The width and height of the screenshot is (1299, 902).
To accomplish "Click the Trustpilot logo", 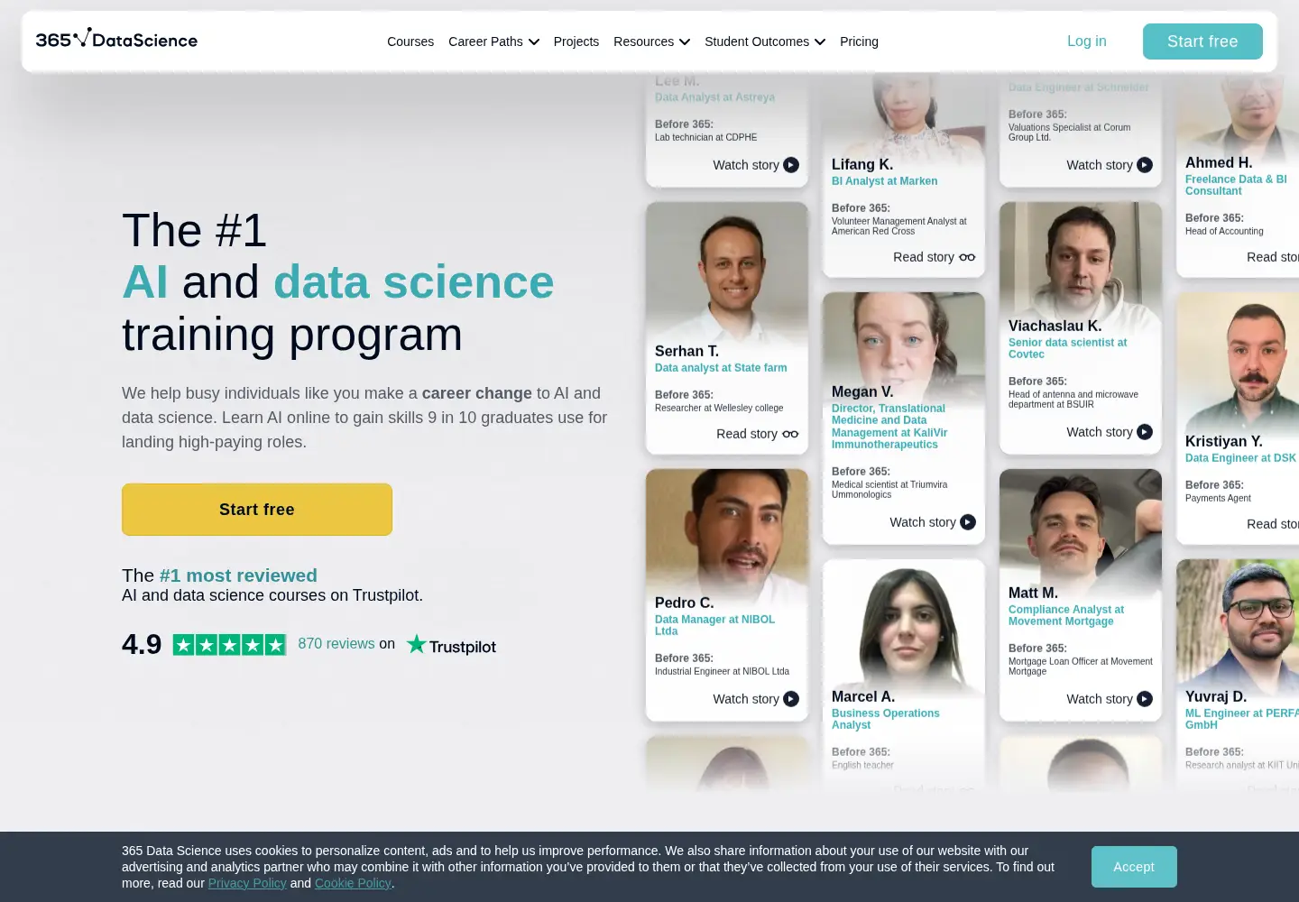I will (451, 645).
